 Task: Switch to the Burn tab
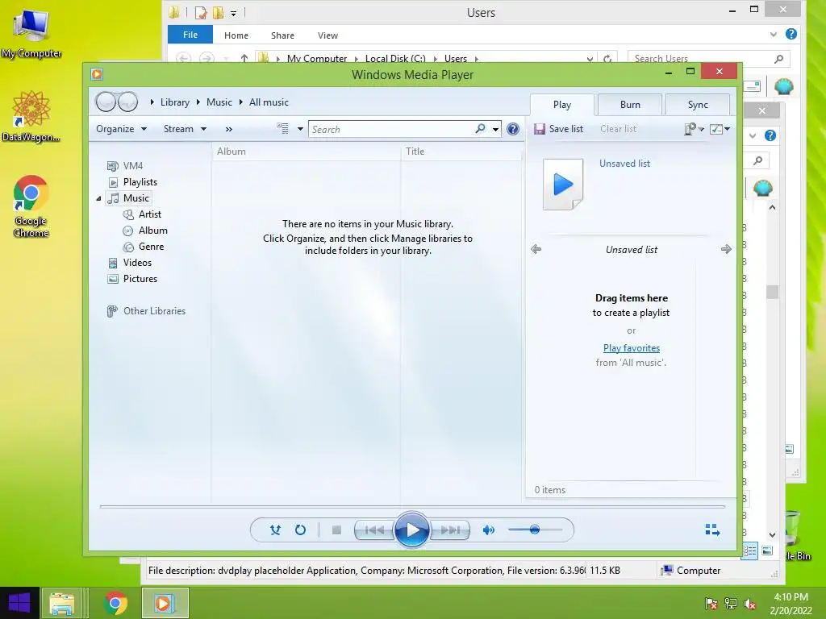(x=630, y=105)
